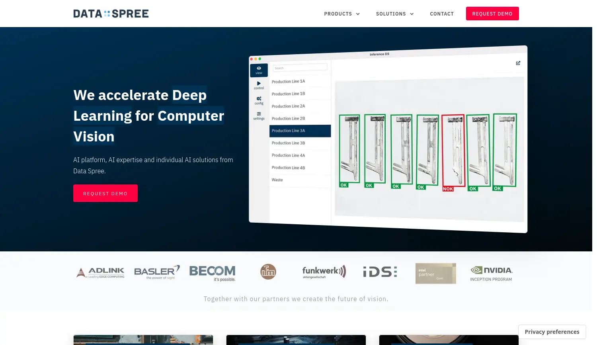Click the Data Spree logo
This screenshot has width=597, height=345.
[111, 13]
